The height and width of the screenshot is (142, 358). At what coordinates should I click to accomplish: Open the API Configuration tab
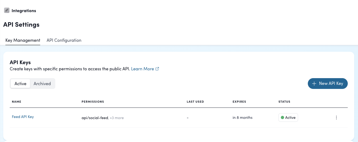click(64, 40)
